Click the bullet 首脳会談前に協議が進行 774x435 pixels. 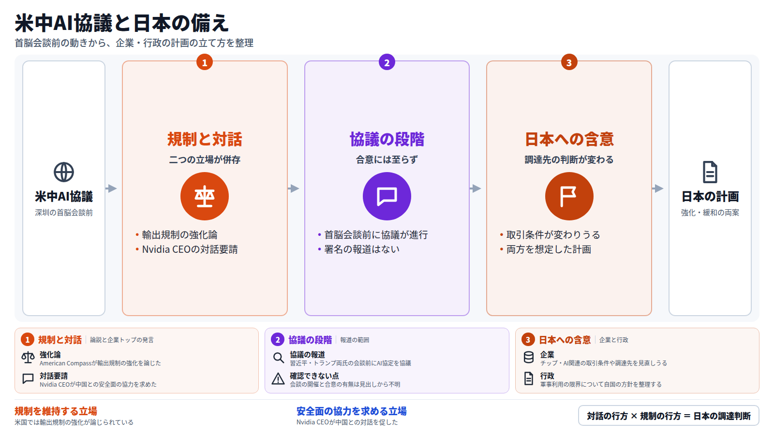pyautogui.click(x=376, y=235)
